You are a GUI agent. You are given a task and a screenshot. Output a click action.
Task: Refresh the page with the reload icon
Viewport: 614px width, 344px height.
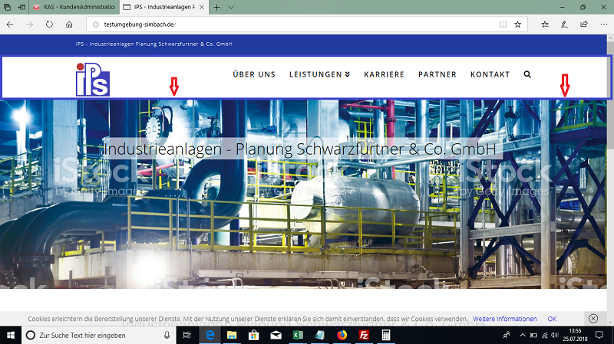49,25
